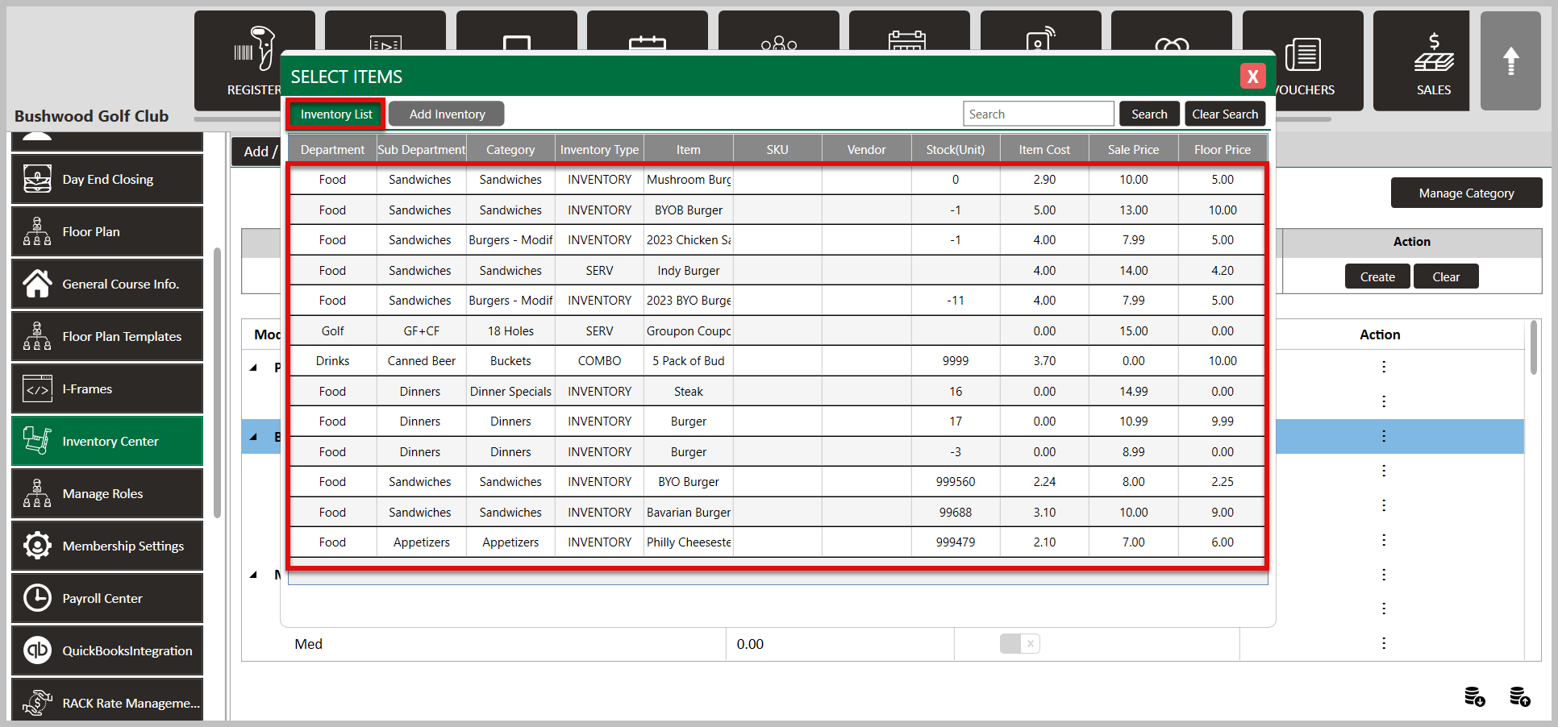
Task: Sort by Department column header
Action: tap(332, 150)
